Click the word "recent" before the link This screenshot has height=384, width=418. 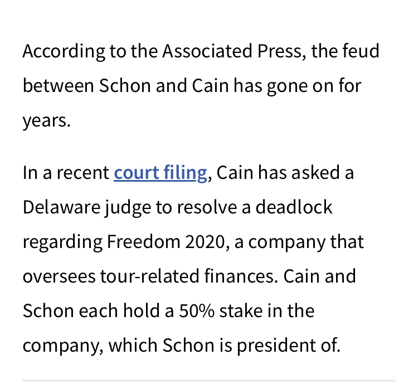[x=82, y=173]
